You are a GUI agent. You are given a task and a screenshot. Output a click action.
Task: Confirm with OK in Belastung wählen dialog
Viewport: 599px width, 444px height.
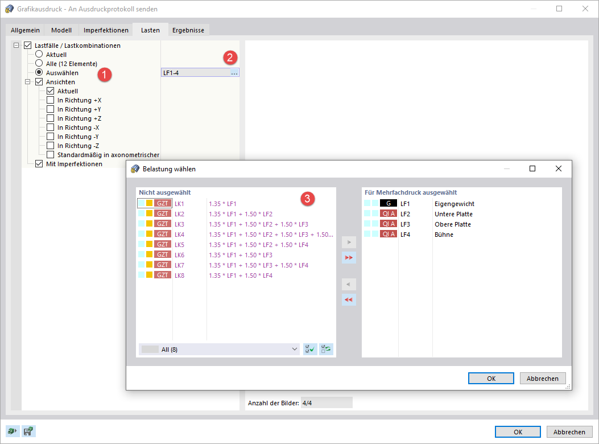[491, 378]
